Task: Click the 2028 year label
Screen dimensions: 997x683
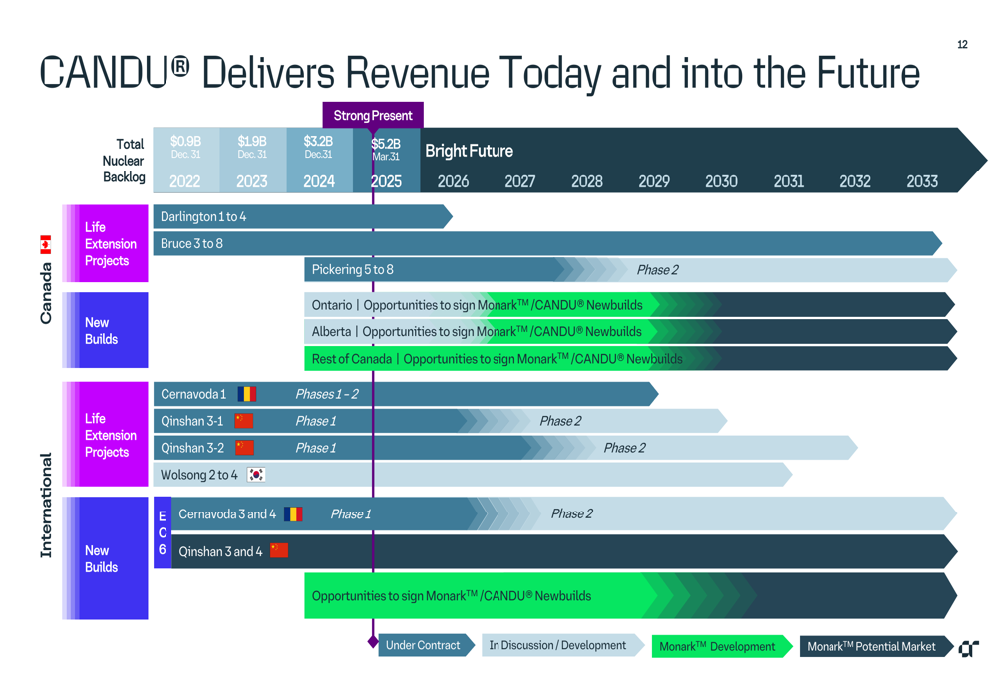Action: pos(587,181)
